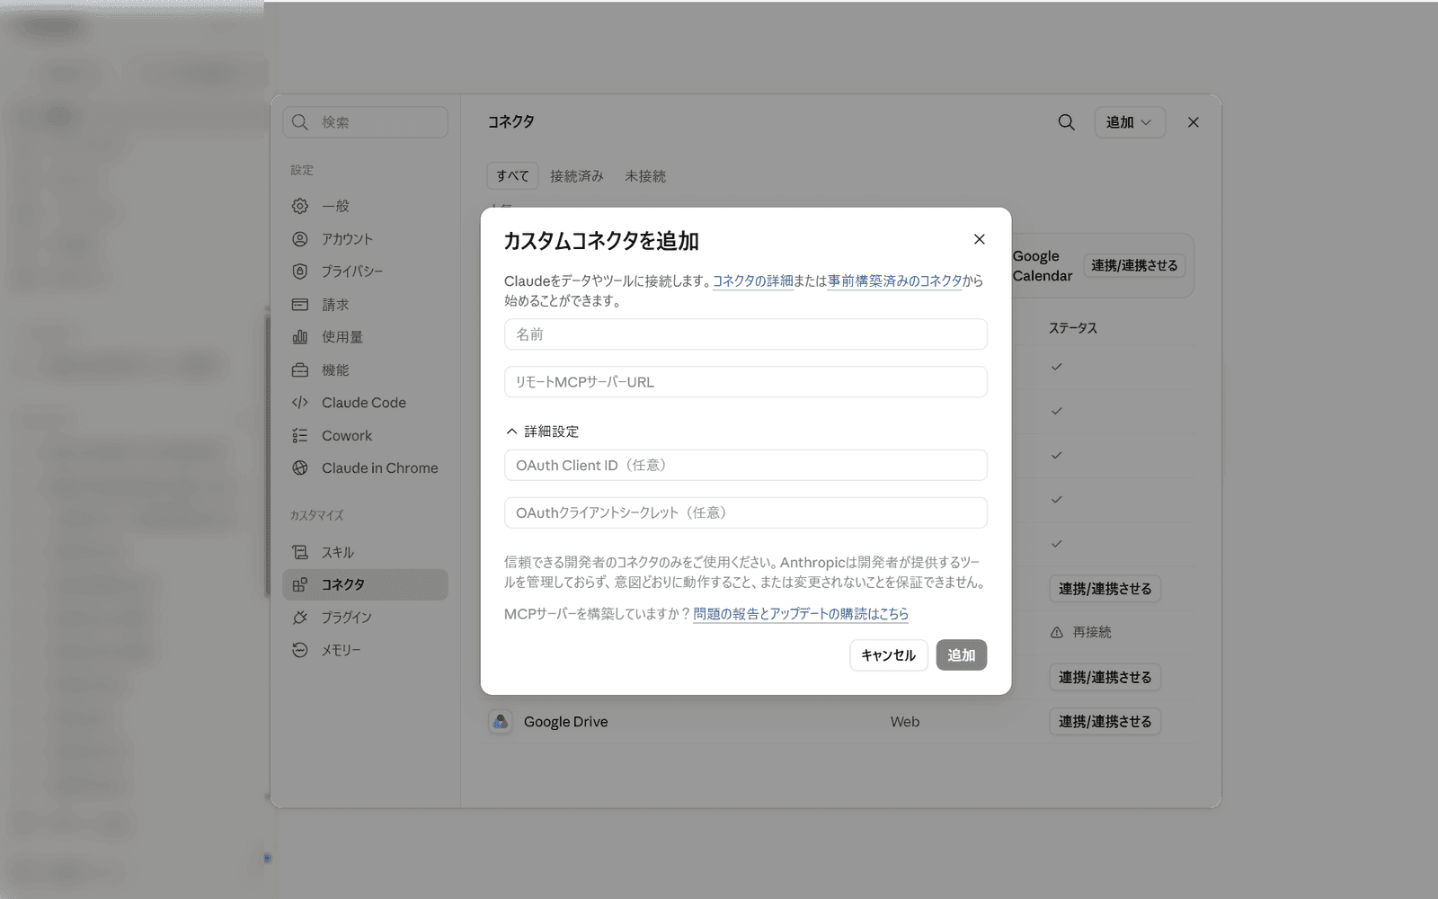
Task: Click the Claude Code brackets icon
Action: coord(300,403)
